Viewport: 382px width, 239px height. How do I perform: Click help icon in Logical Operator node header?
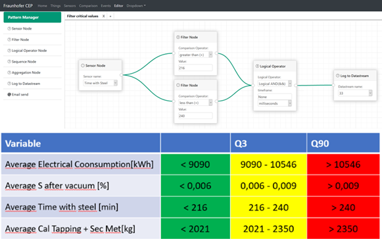tap(257, 66)
